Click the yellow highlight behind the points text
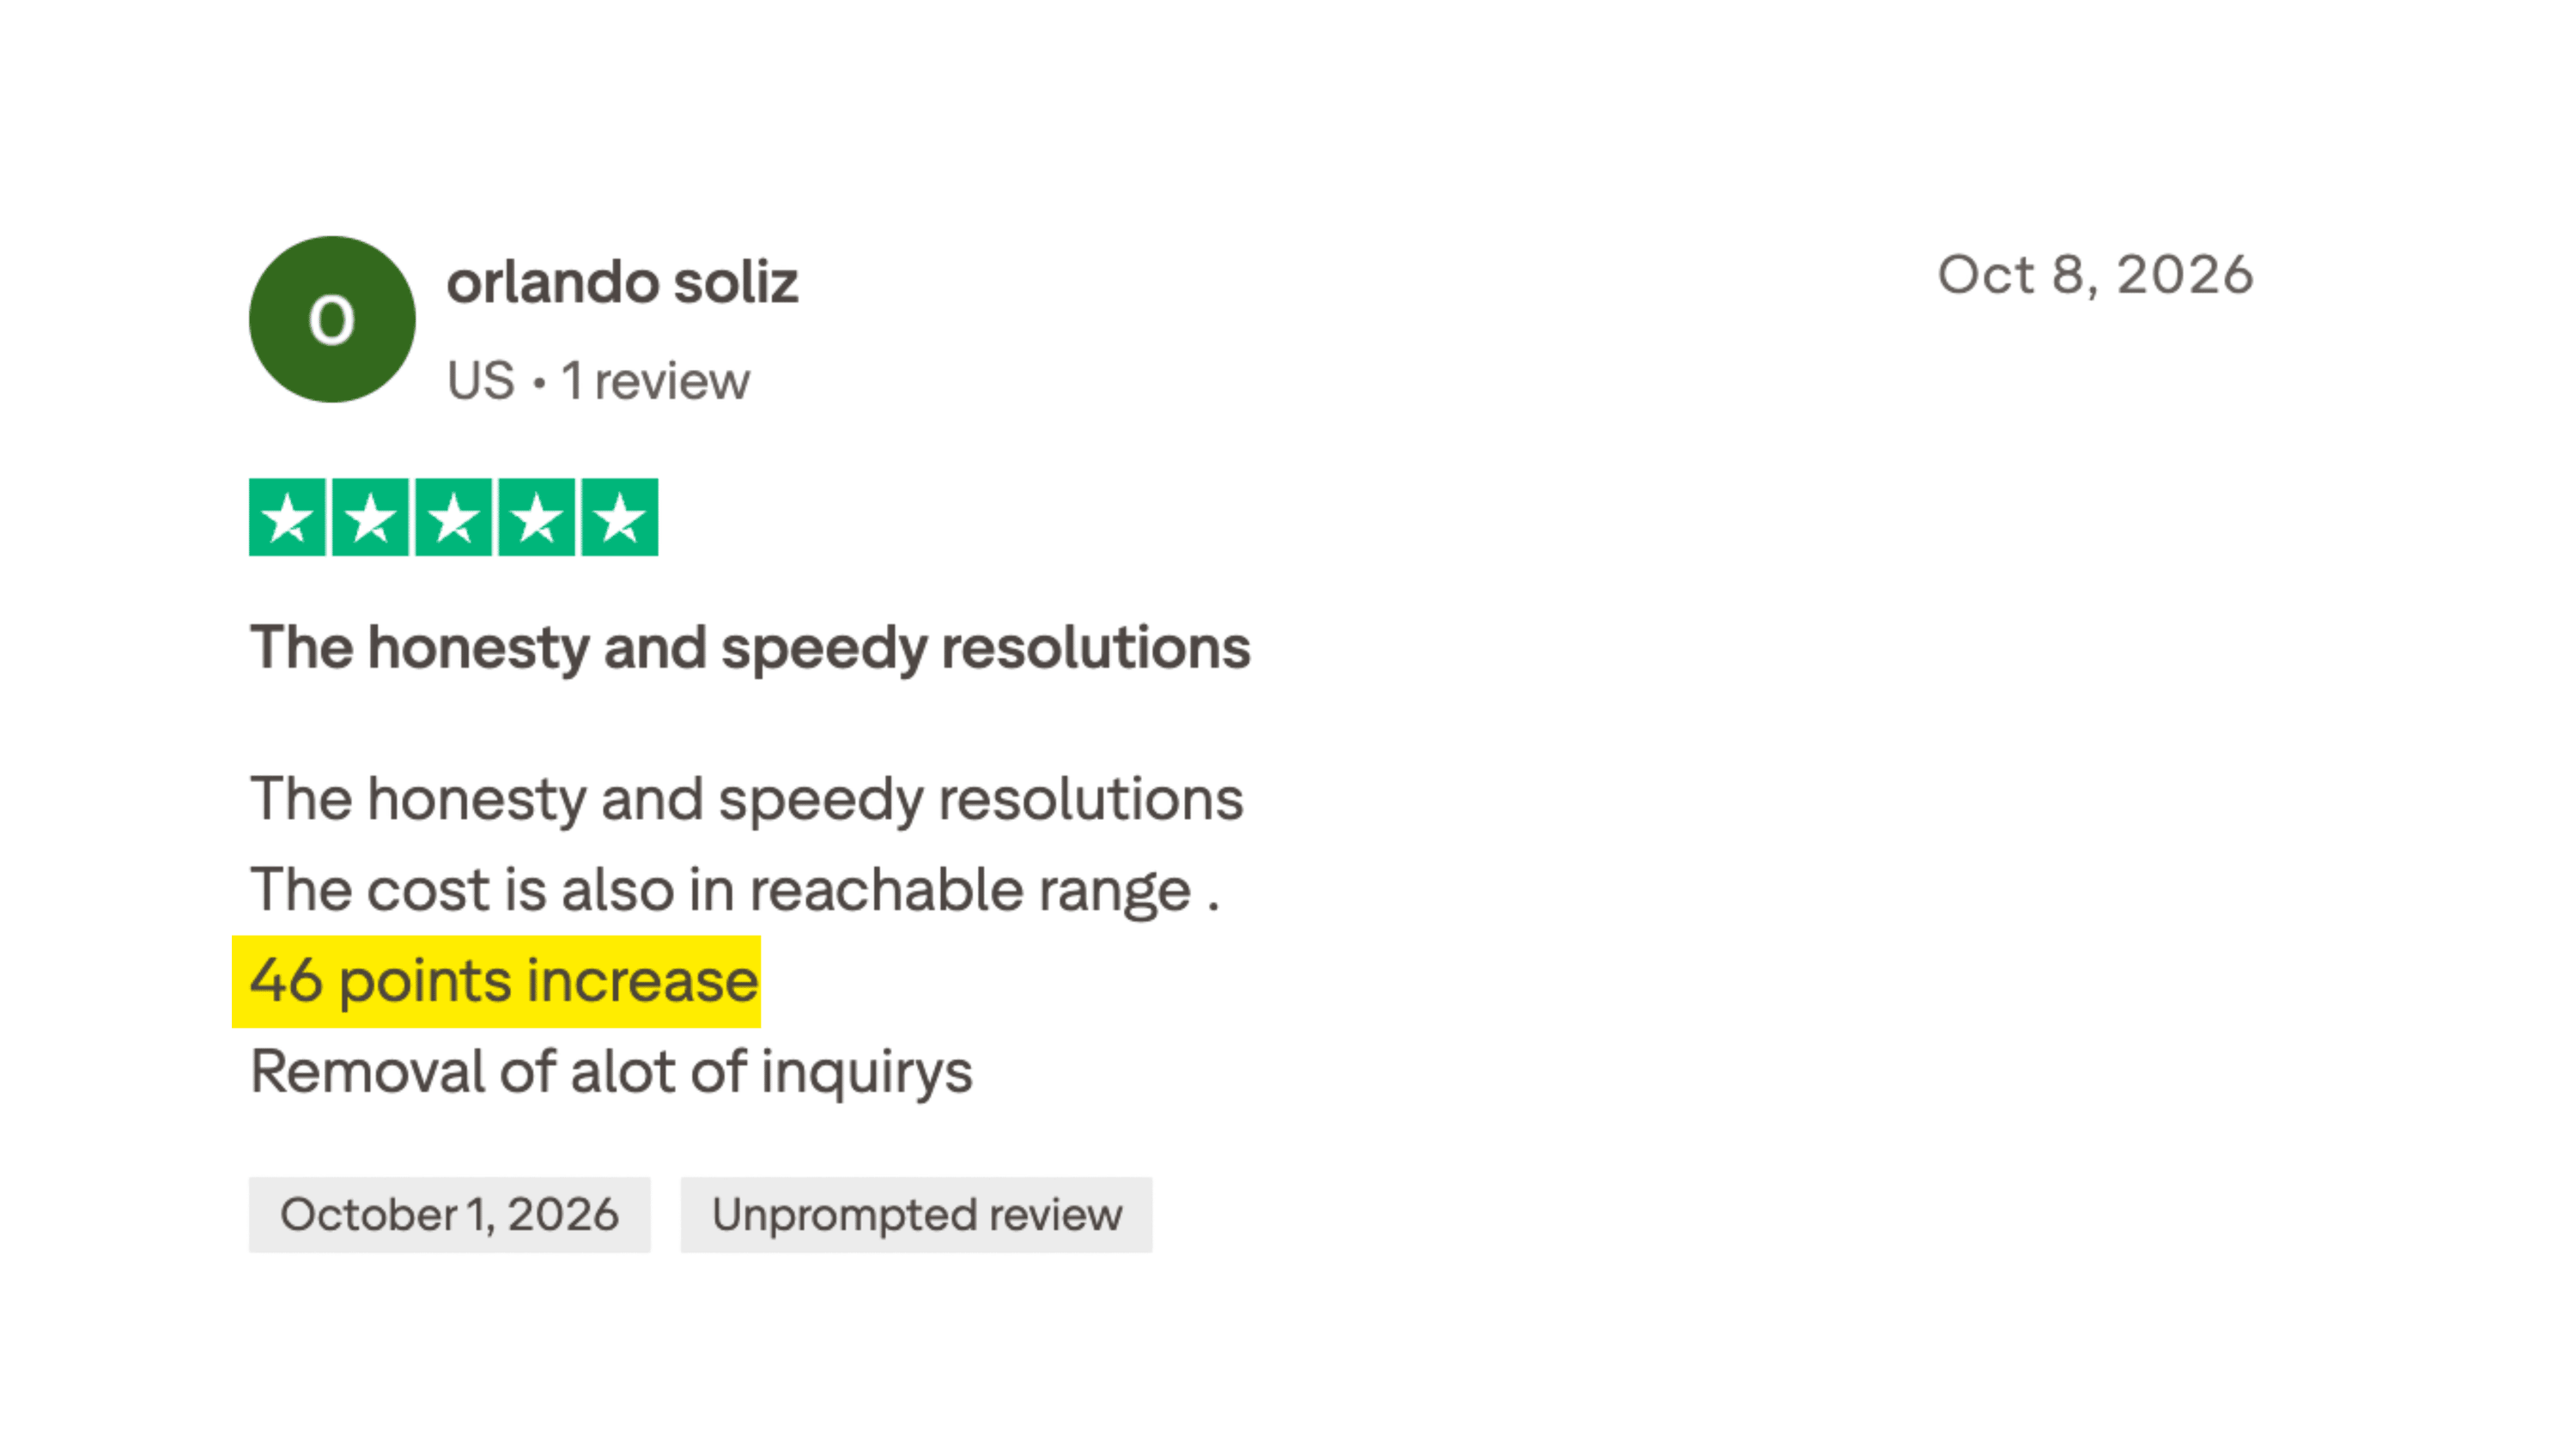This screenshot has width=2576, height=1449. click(x=496, y=981)
